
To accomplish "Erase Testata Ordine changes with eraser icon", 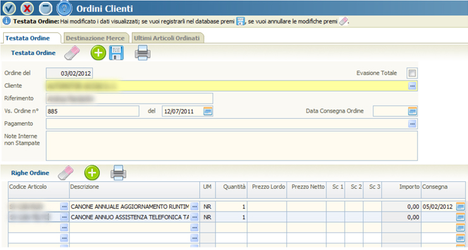I will (x=72, y=53).
